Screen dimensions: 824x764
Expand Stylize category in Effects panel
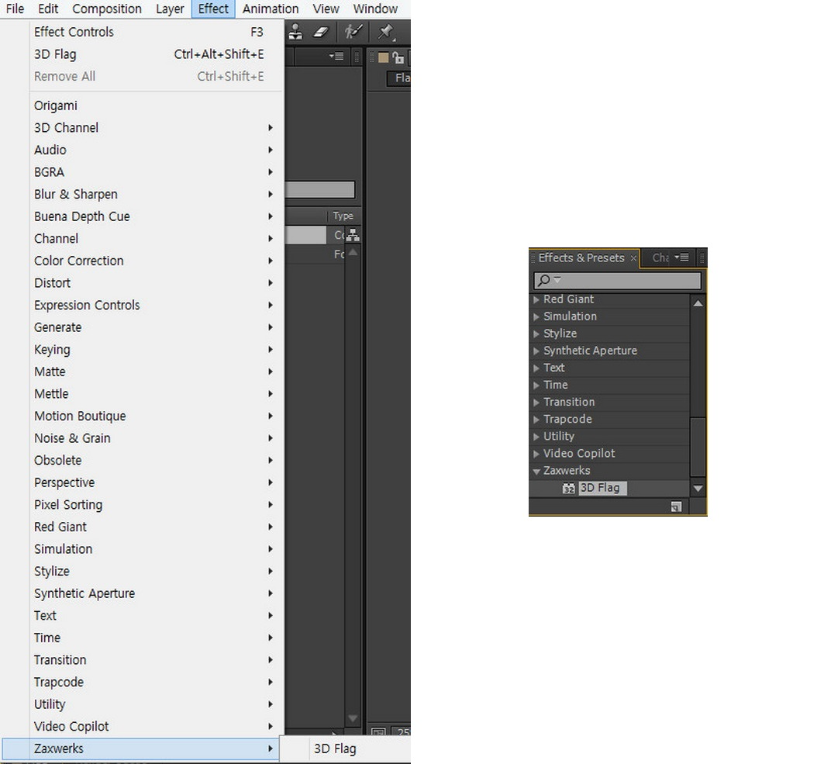tap(536, 334)
